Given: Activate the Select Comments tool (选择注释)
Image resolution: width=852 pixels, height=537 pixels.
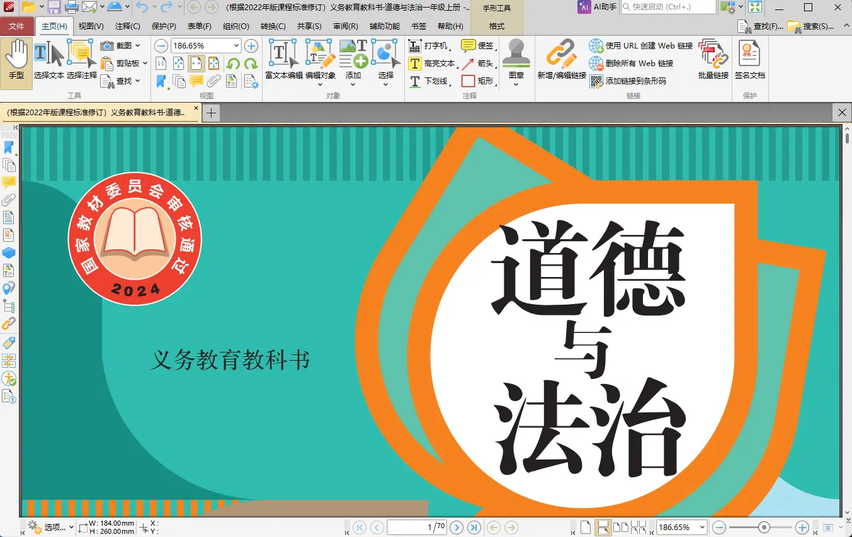Looking at the screenshot, I should [x=82, y=60].
